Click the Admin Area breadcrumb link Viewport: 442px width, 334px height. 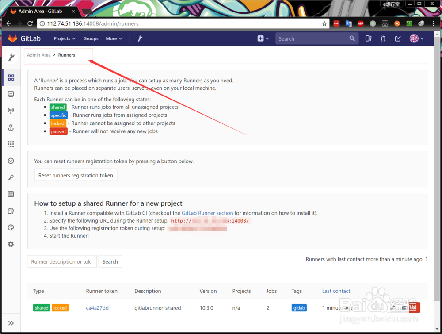38,55
